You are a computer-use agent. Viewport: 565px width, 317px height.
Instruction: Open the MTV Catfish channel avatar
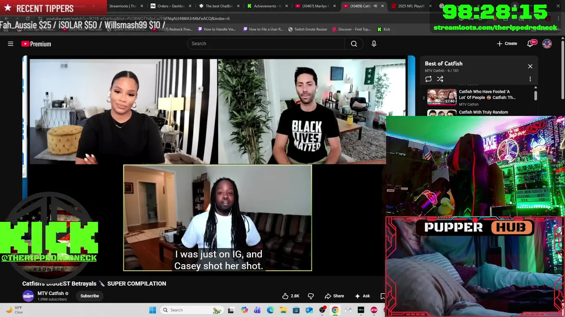pyautogui.click(x=28, y=296)
